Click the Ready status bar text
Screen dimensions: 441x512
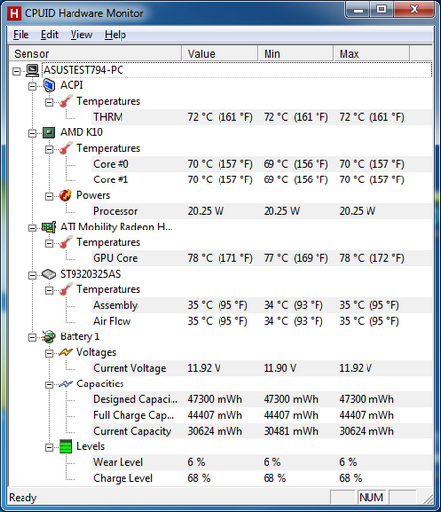(23, 498)
